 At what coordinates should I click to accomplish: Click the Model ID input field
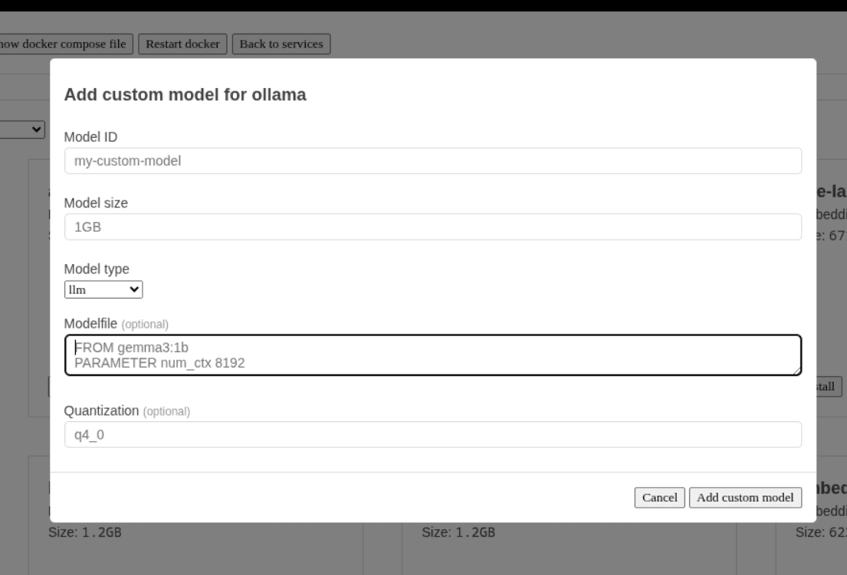pyautogui.click(x=433, y=161)
